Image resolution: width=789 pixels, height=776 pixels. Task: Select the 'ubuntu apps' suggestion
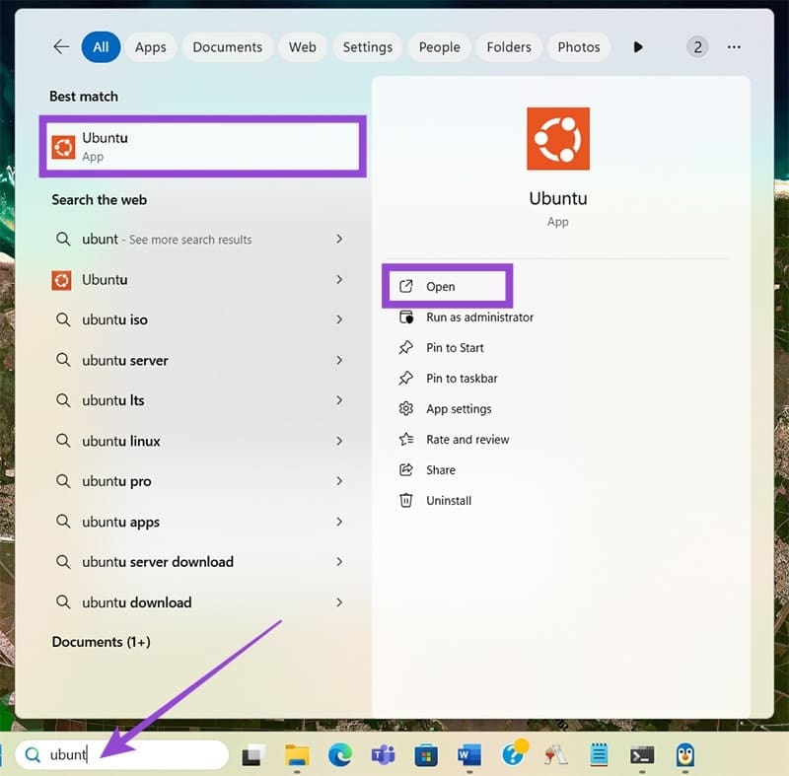[199, 522]
